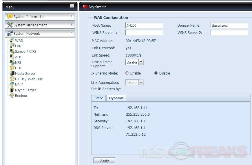The height and width of the screenshot is (165, 252).
Task: Select Disable for IP Sharing Mode
Action: click(x=156, y=73)
